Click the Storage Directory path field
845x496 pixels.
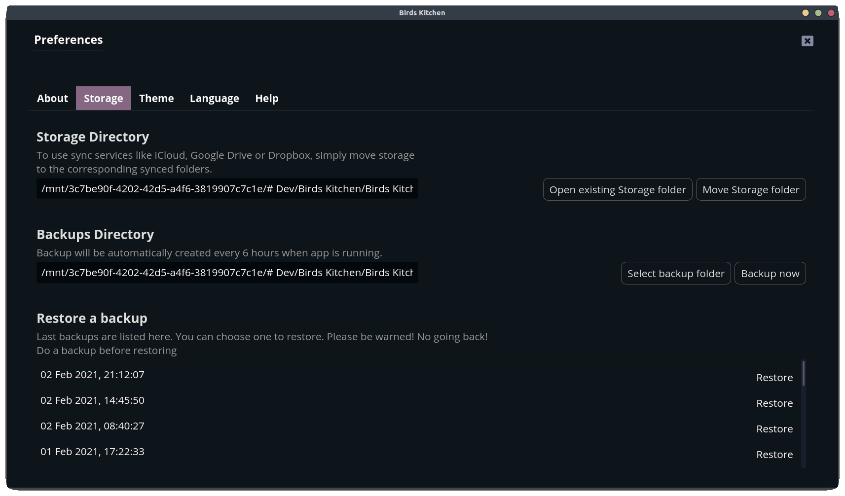coord(227,189)
